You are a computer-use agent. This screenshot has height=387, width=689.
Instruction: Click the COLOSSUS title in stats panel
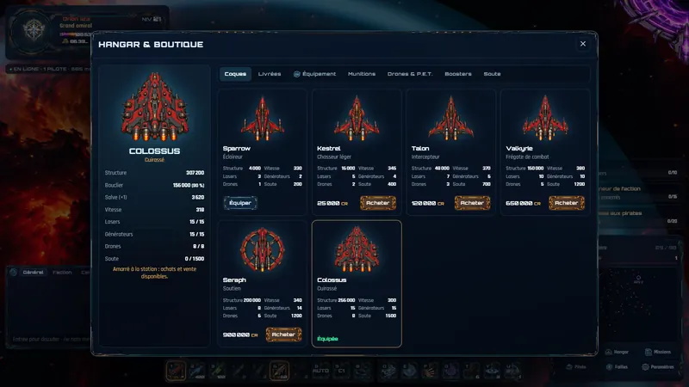155,151
